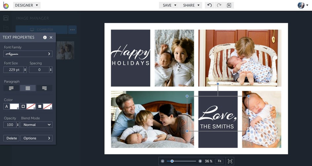Screen dimensions: 312x166
Task: Click the Spacing stepper arrows
Action: (x=51, y=70)
